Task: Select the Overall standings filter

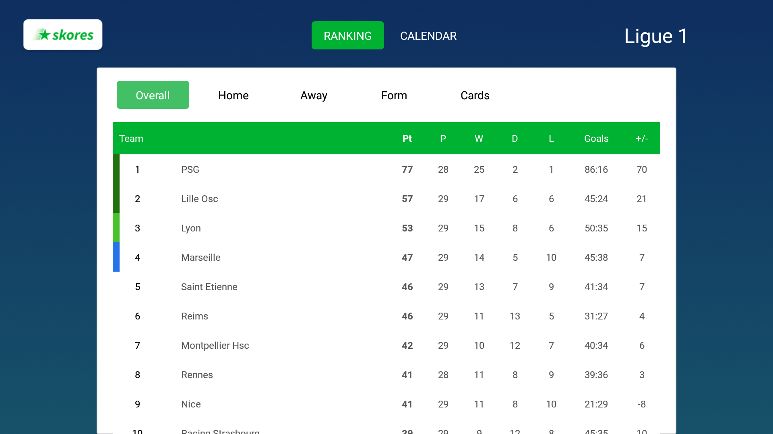Action: pos(153,95)
